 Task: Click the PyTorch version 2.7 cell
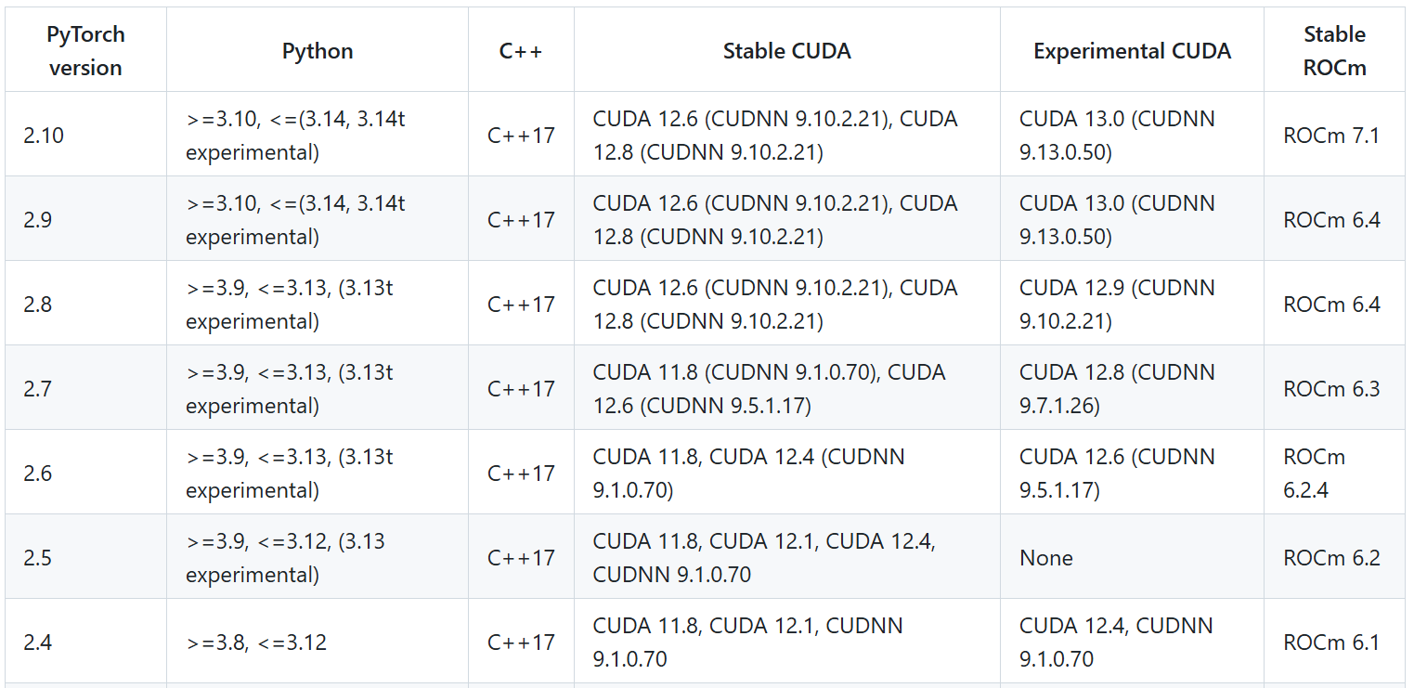(x=37, y=389)
